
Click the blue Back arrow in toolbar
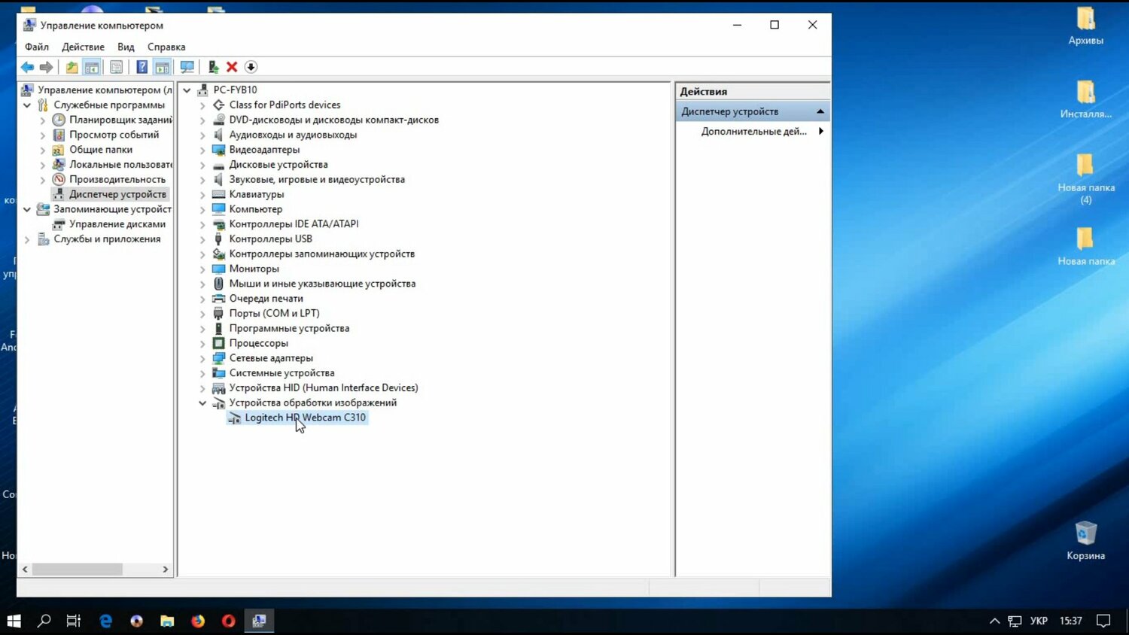point(27,67)
